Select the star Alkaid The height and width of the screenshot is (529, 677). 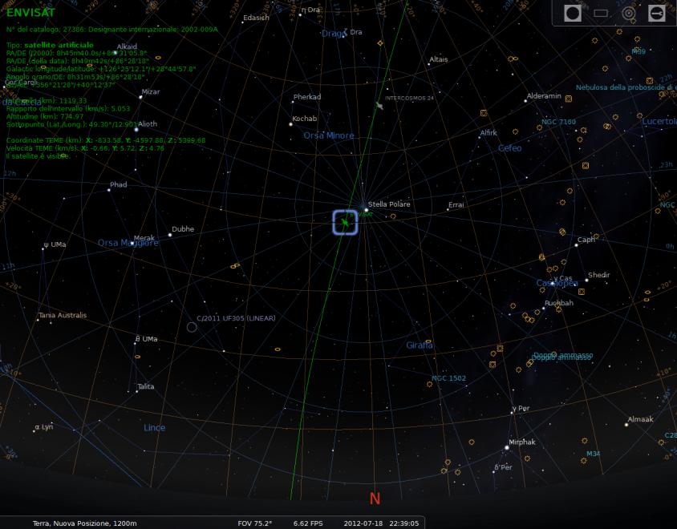point(116,53)
